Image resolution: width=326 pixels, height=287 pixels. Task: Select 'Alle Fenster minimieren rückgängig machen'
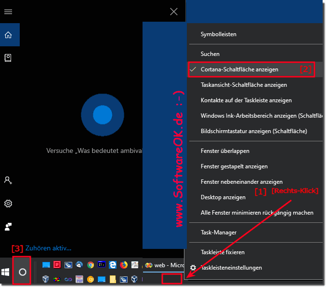(256, 212)
